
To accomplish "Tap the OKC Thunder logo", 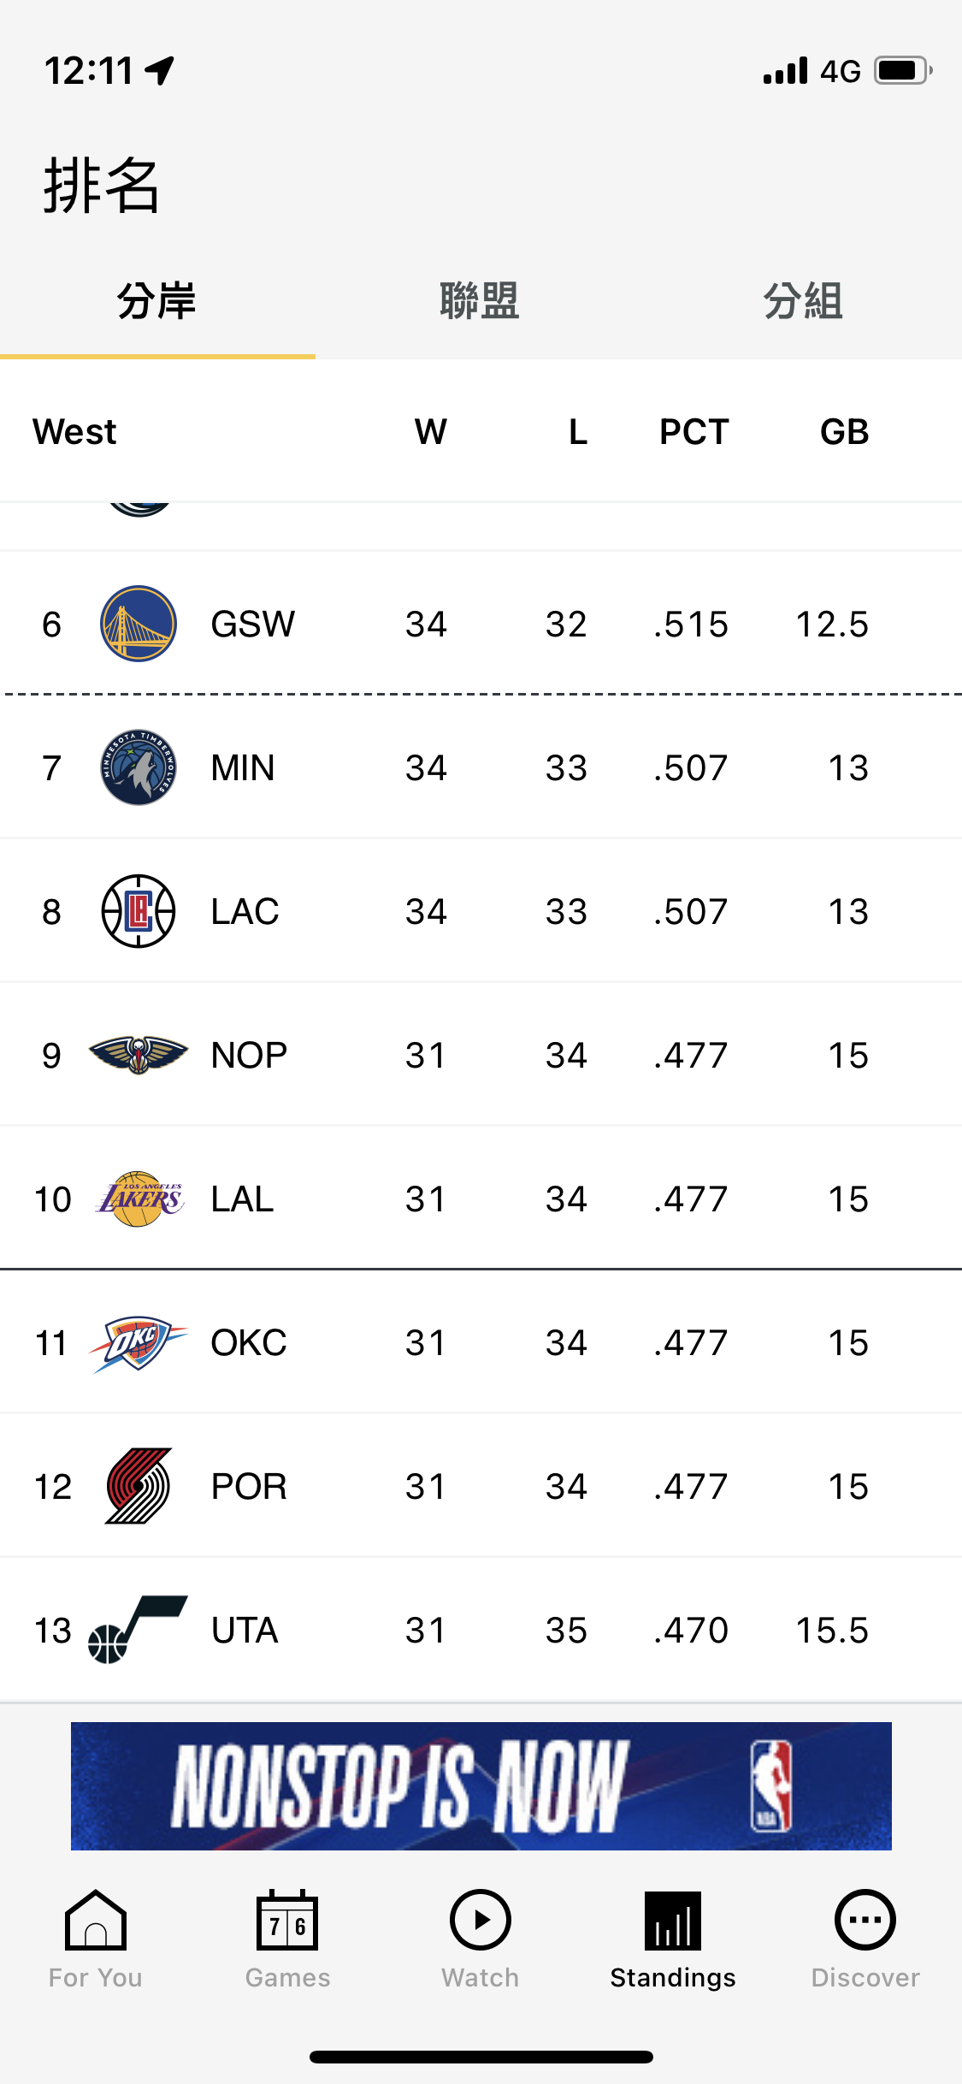I will 138,1343.
